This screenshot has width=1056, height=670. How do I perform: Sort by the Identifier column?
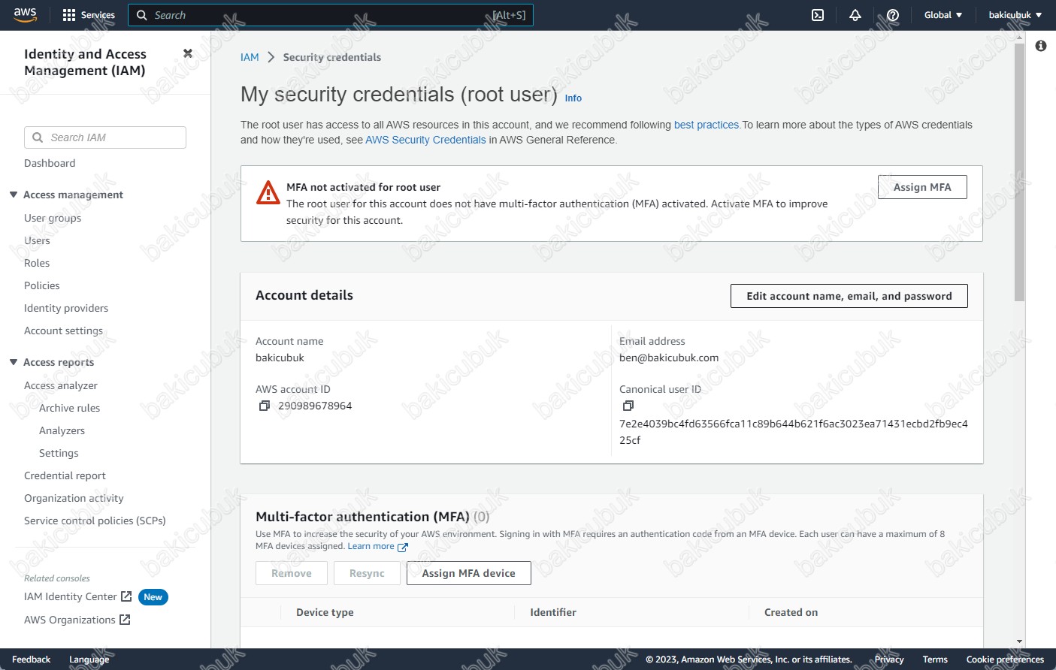(553, 612)
